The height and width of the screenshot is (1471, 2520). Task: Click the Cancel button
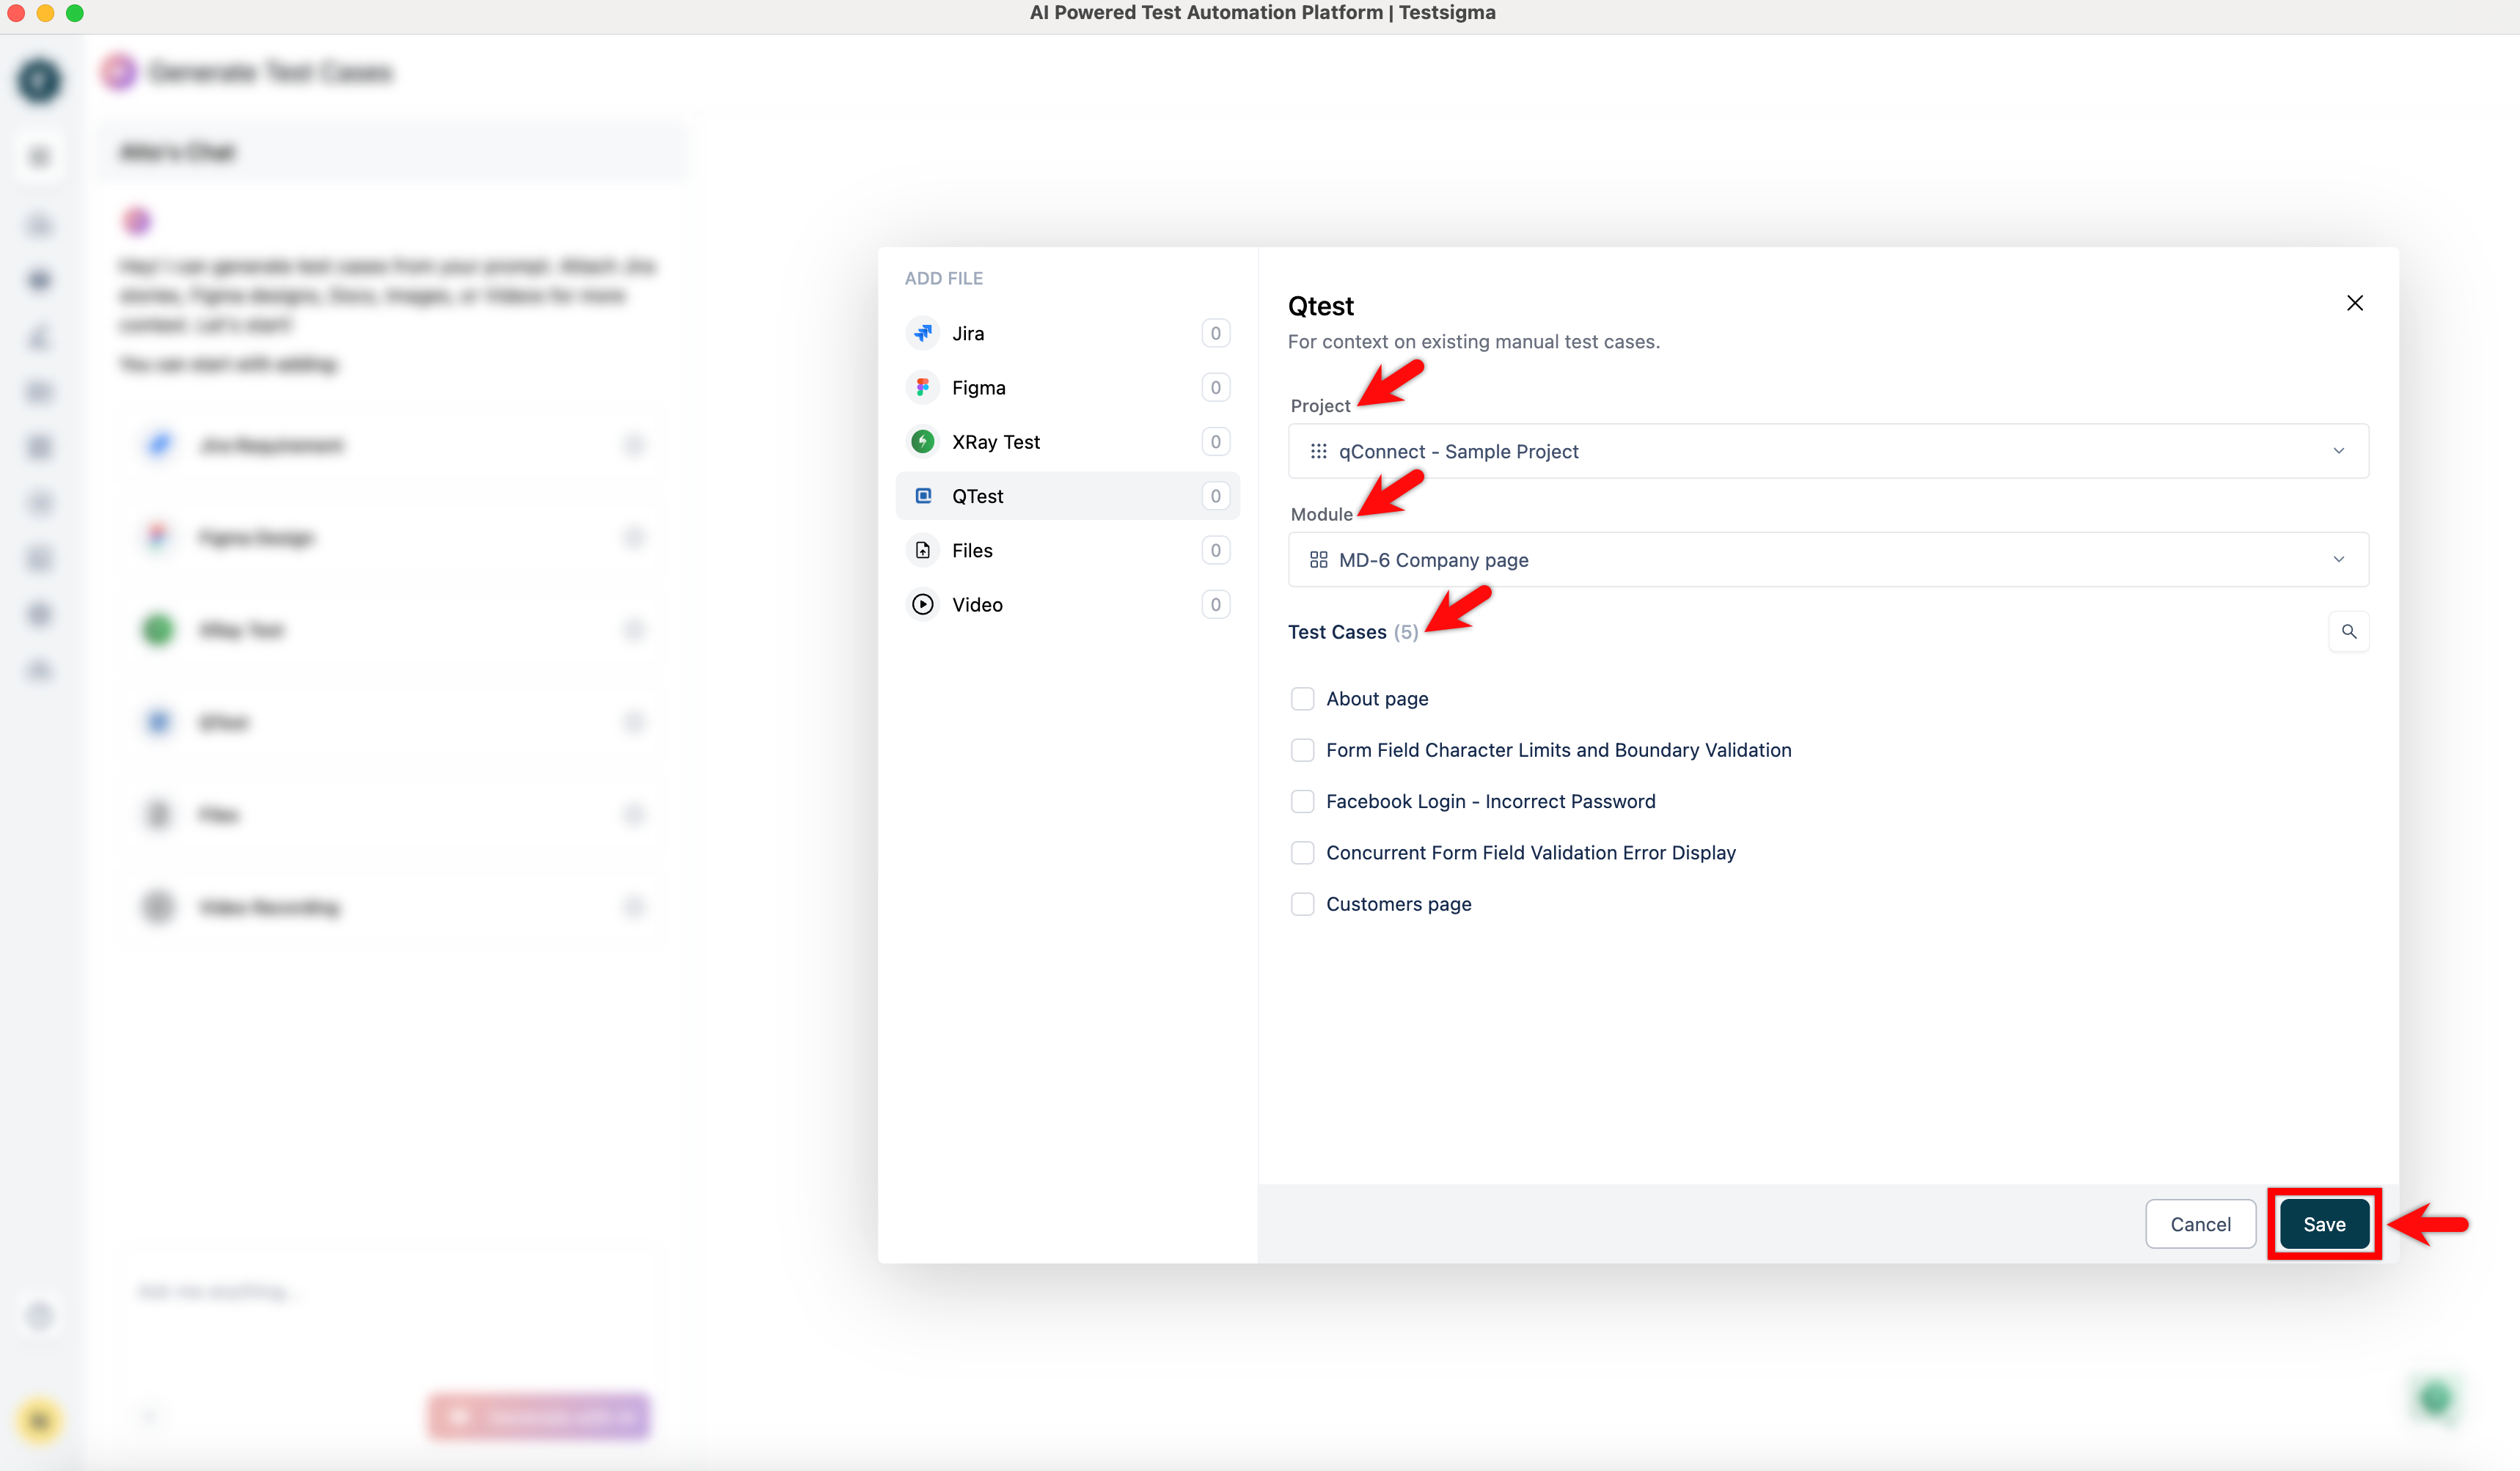click(2199, 1224)
